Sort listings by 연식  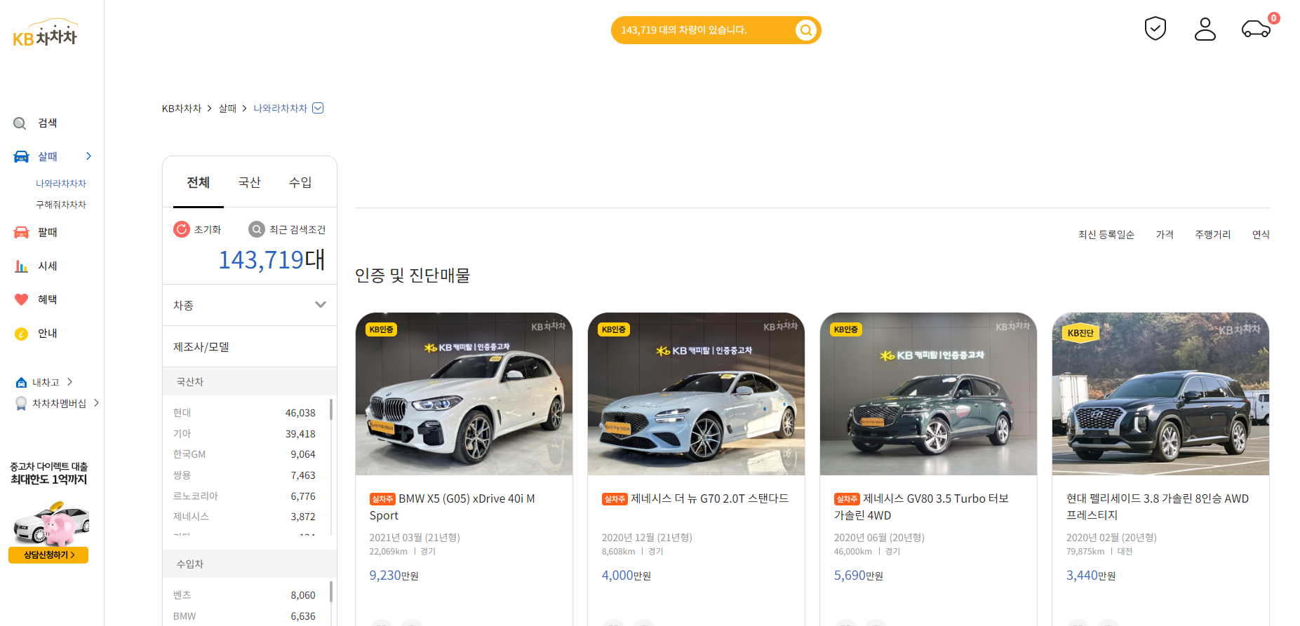[1261, 235]
